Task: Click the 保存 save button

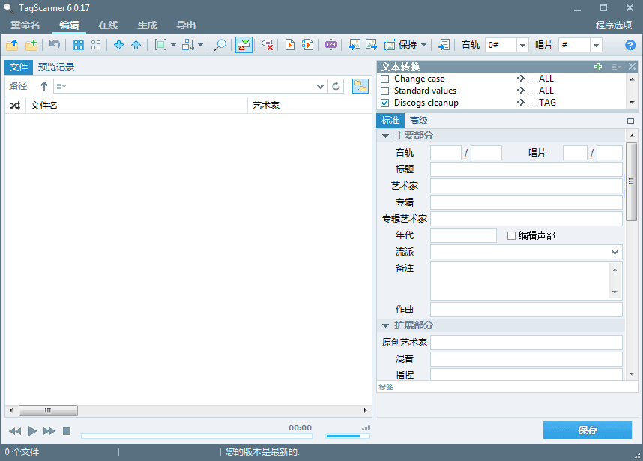Action: (x=588, y=430)
